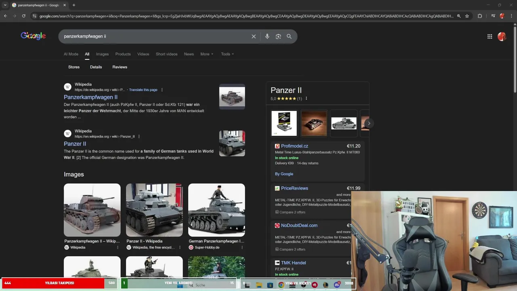Open the Chrome profile avatar in toolbar
Screen dimensions: 517x291
pos(502,16)
